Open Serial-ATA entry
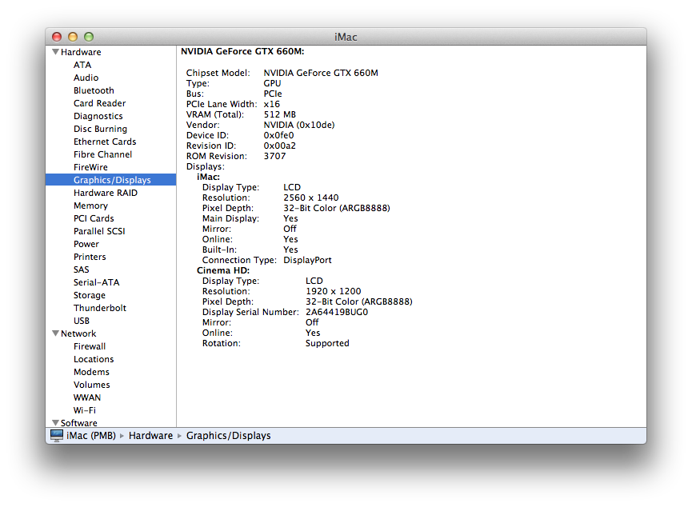This screenshot has height=507, width=692. click(96, 282)
